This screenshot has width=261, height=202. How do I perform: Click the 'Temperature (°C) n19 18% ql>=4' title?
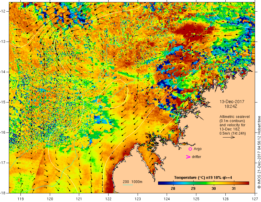coord(203,178)
